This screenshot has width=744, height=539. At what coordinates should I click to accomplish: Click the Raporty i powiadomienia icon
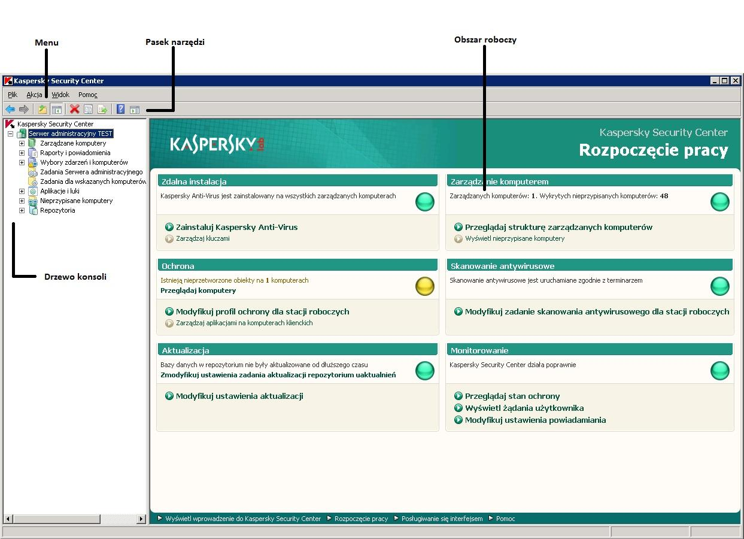coord(34,153)
